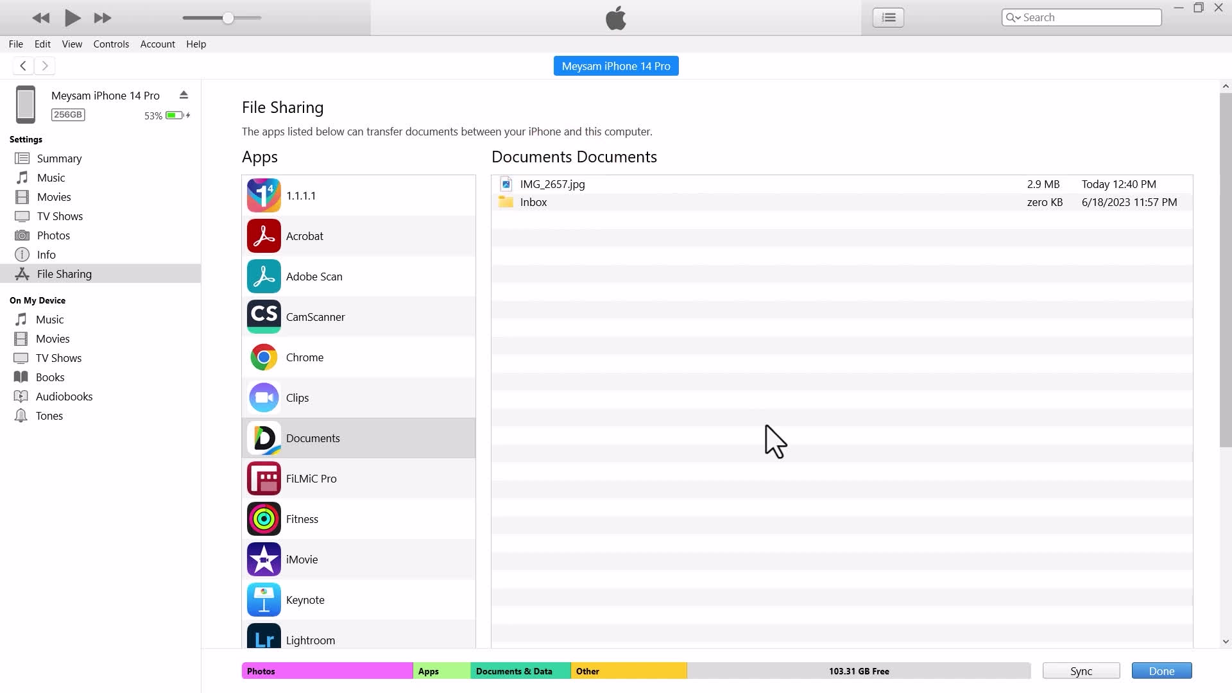Open Tones under On My Device

(x=100, y=416)
